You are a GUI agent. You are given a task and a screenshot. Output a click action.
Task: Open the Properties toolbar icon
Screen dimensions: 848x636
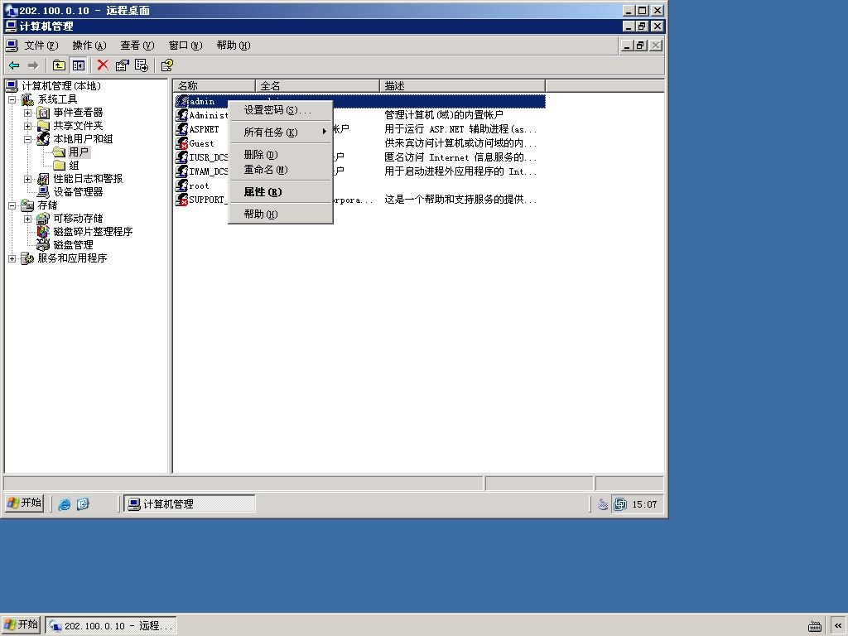123,65
